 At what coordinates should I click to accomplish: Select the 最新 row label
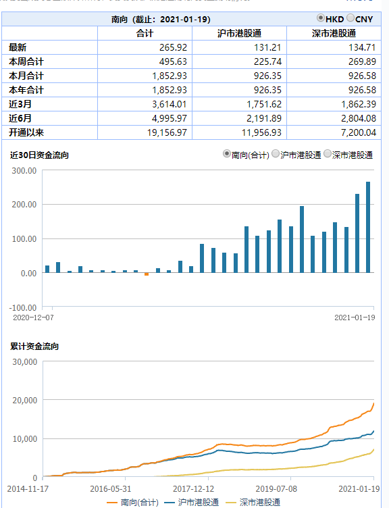pyautogui.click(x=18, y=47)
